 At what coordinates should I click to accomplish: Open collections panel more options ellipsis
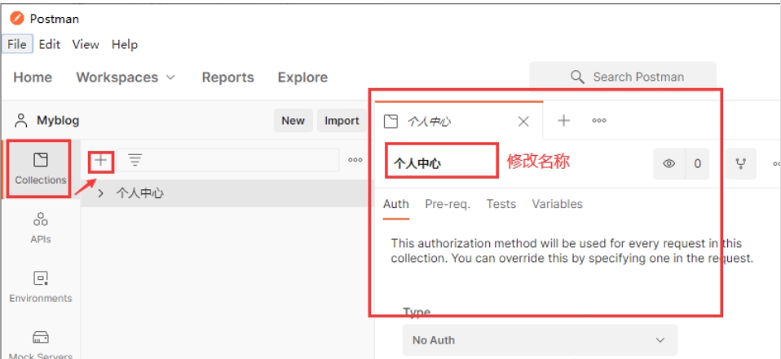click(x=355, y=160)
